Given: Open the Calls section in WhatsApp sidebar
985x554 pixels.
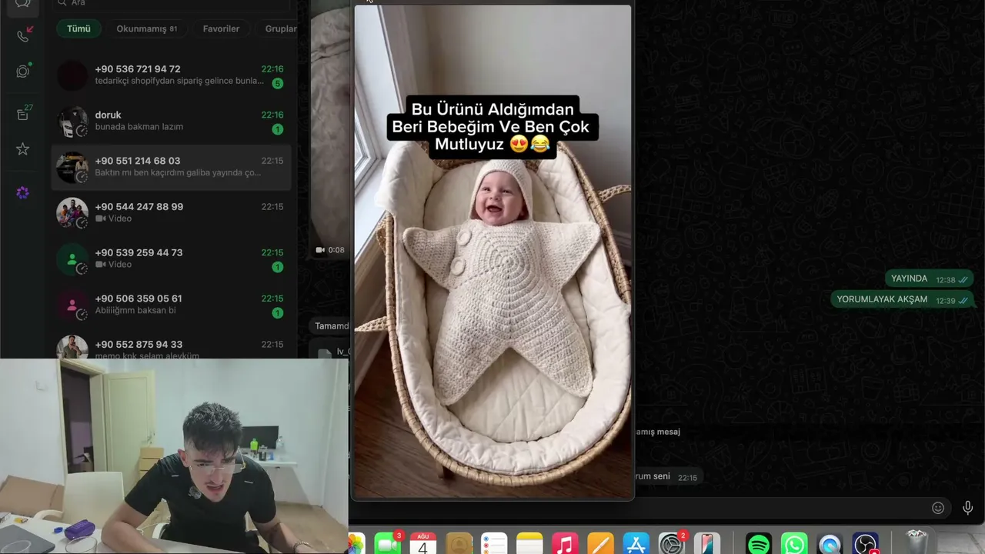Looking at the screenshot, I should (x=23, y=35).
